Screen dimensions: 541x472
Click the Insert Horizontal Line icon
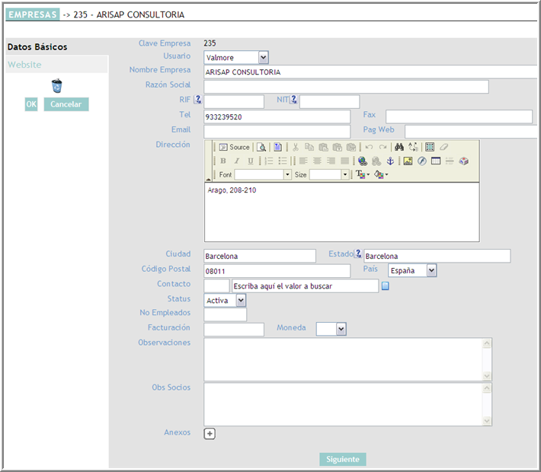coord(450,161)
